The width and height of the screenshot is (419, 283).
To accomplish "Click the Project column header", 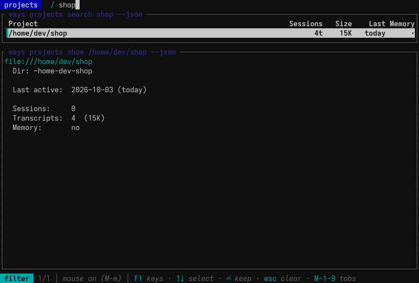I will click(23, 24).
